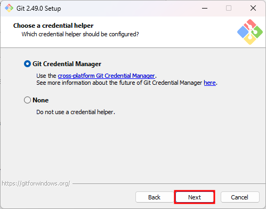Open the 'here' link for more information
Viewport: 266px width, 209px height.
pyautogui.click(x=209, y=83)
